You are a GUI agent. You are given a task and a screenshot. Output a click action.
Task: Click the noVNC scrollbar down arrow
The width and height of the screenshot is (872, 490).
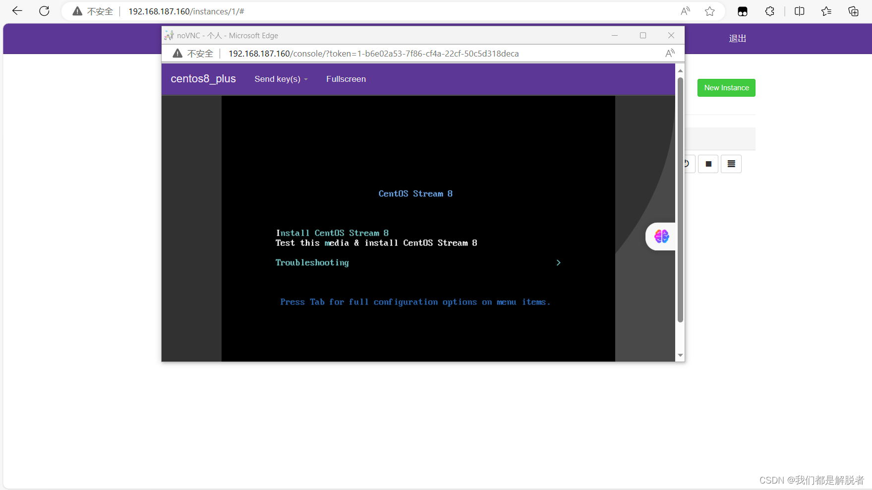(680, 355)
